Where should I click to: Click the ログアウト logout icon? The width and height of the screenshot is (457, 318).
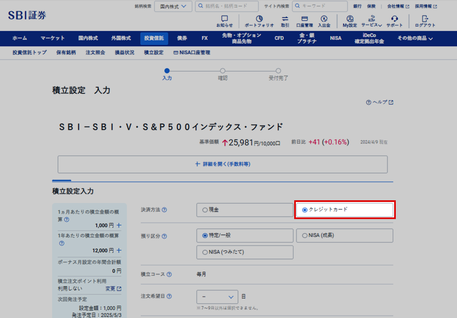[425, 19]
